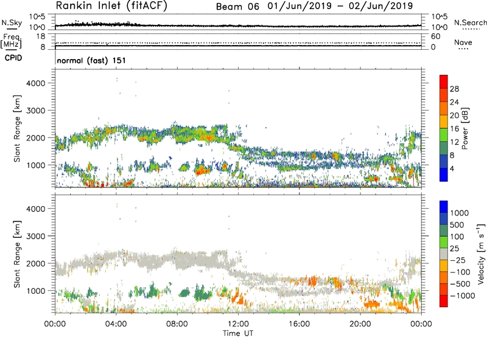
Task: Select the 'Freq. [MHz]' axis label
Action: pos(11,41)
